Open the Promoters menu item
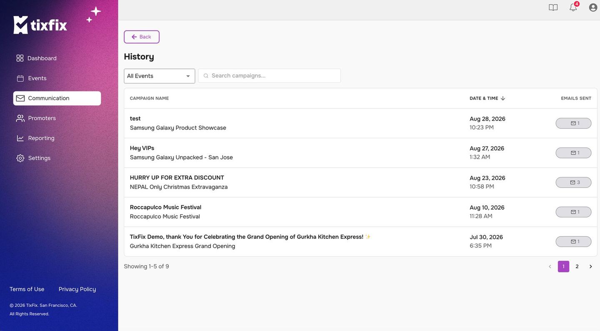The height and width of the screenshot is (331, 600). click(57, 118)
